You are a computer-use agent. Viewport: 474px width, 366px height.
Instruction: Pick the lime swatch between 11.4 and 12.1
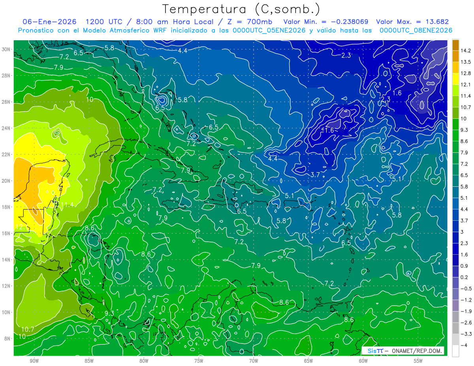455,90
